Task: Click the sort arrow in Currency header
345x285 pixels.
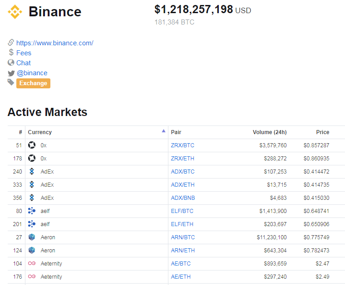Action: (163, 131)
